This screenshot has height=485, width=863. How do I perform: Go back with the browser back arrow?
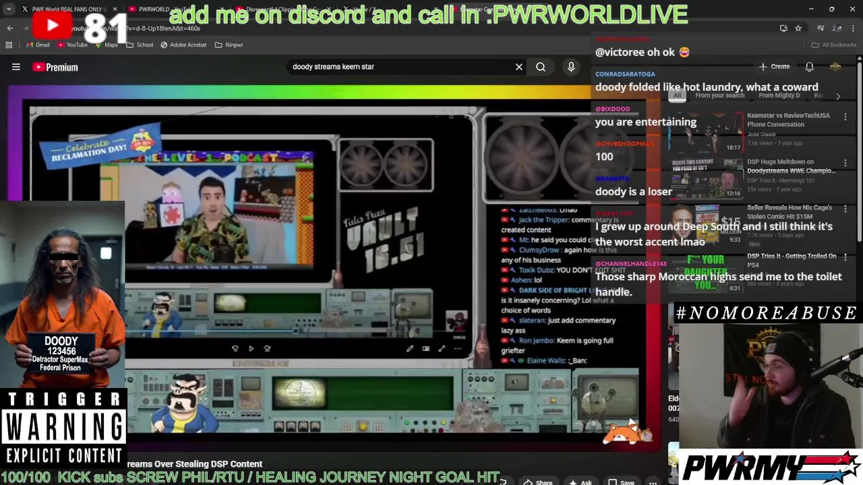(9, 28)
